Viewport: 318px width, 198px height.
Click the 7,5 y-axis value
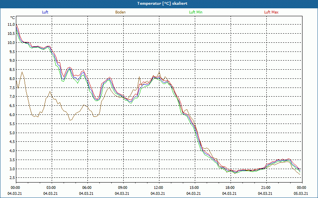click(x=12, y=88)
